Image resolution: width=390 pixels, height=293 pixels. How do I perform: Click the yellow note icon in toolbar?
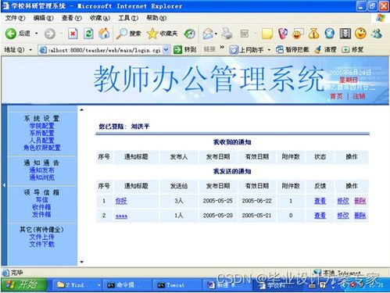click(267, 34)
